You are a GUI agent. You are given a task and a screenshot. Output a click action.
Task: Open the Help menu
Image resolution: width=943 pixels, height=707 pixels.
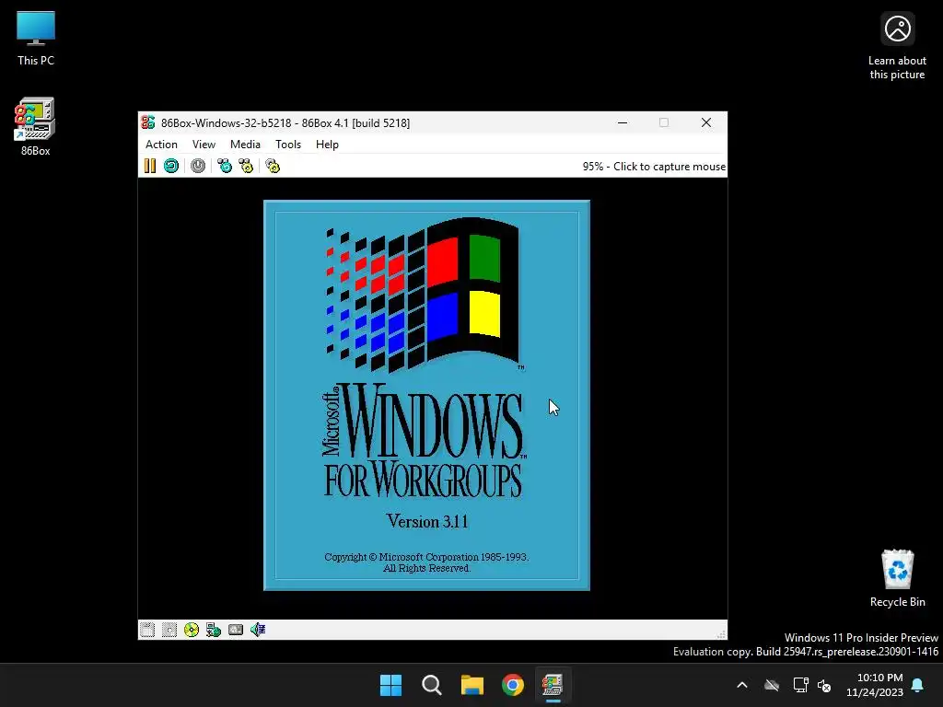coord(327,145)
